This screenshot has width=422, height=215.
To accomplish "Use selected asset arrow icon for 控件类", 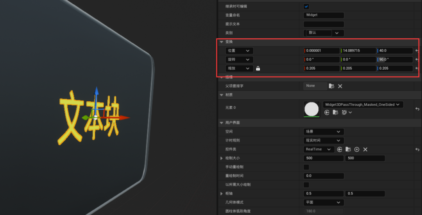I will click(340, 149).
